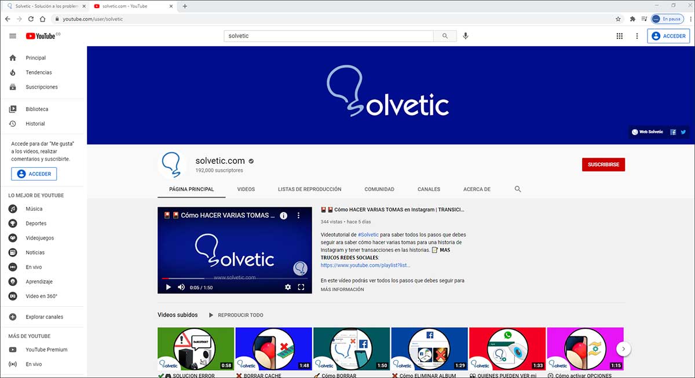
Task: Click the featured video progress bar
Action: (x=235, y=278)
